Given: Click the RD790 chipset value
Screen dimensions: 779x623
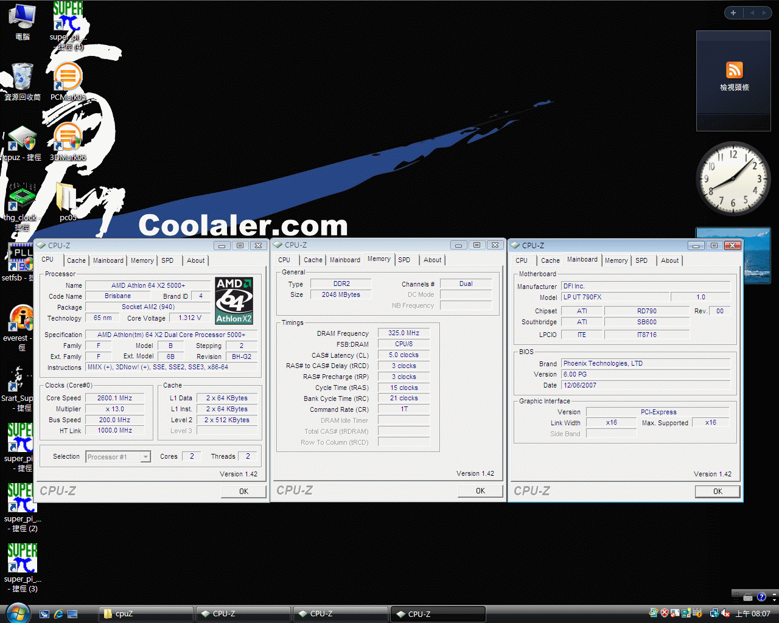Looking at the screenshot, I should pos(646,311).
